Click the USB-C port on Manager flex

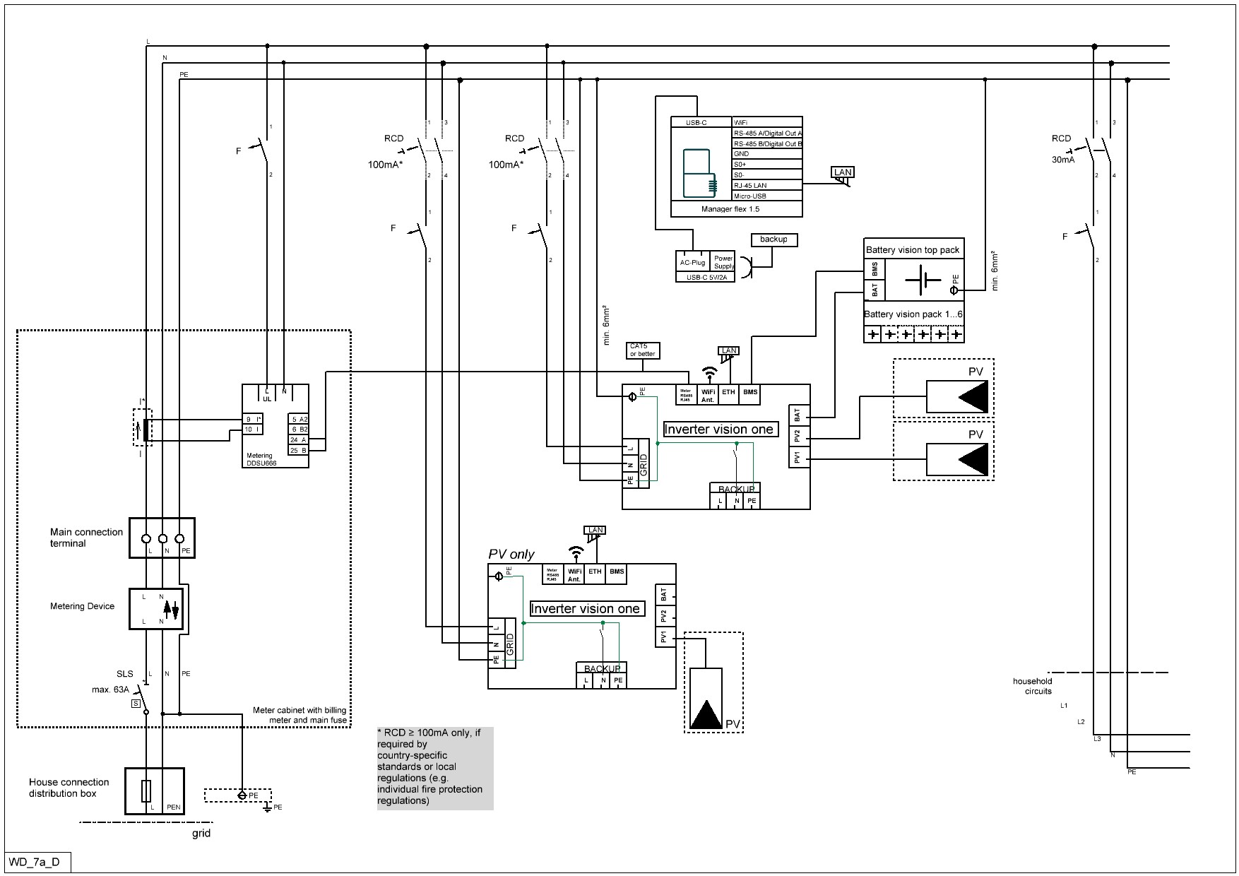pyautogui.click(x=696, y=122)
